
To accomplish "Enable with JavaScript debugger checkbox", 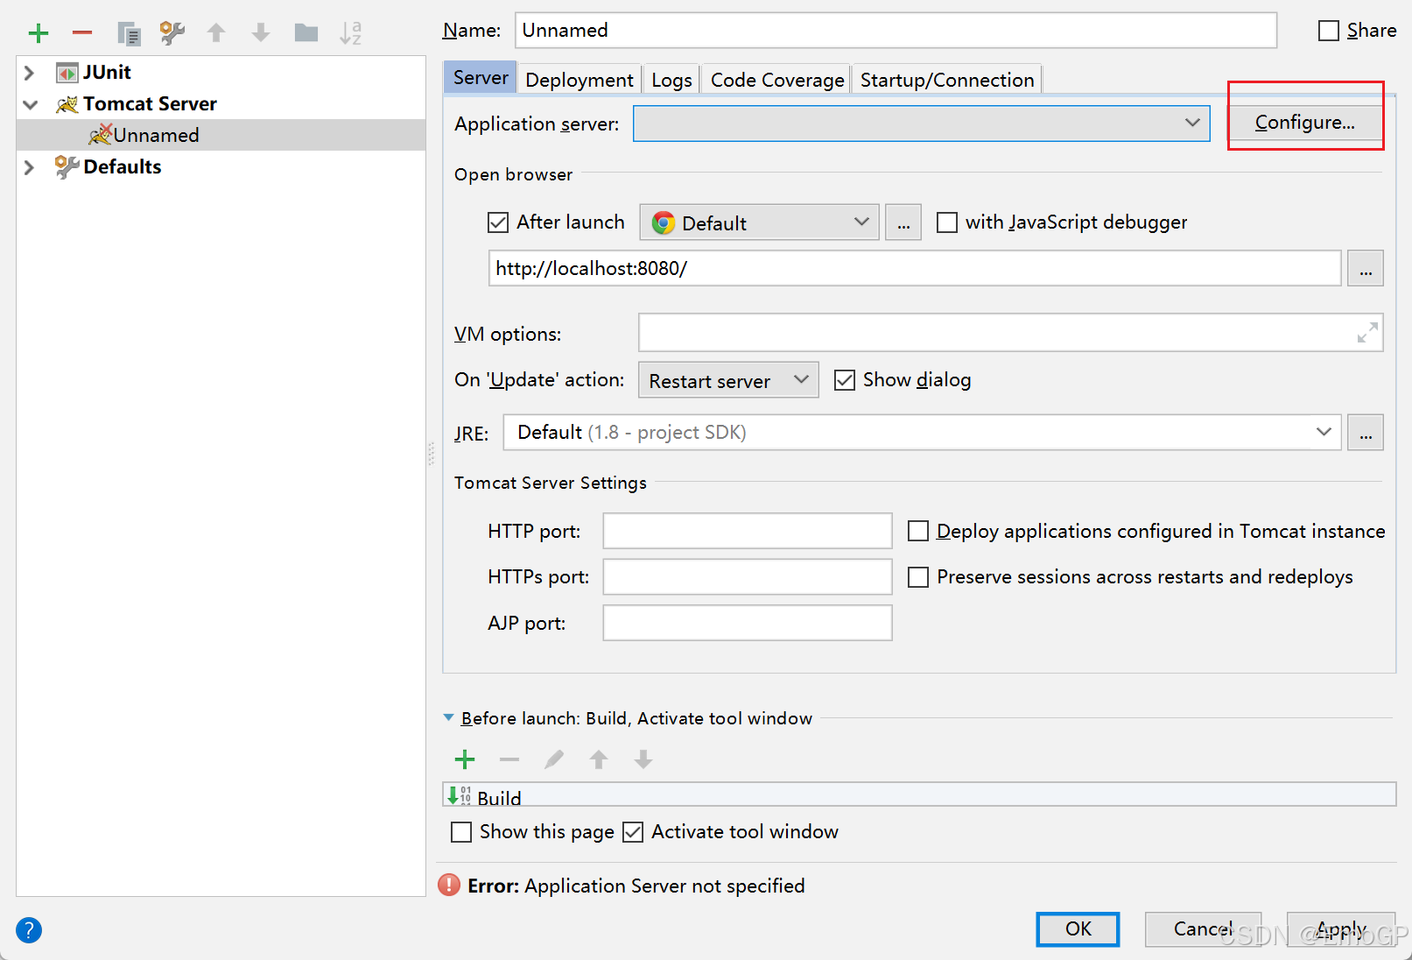I will tap(946, 222).
